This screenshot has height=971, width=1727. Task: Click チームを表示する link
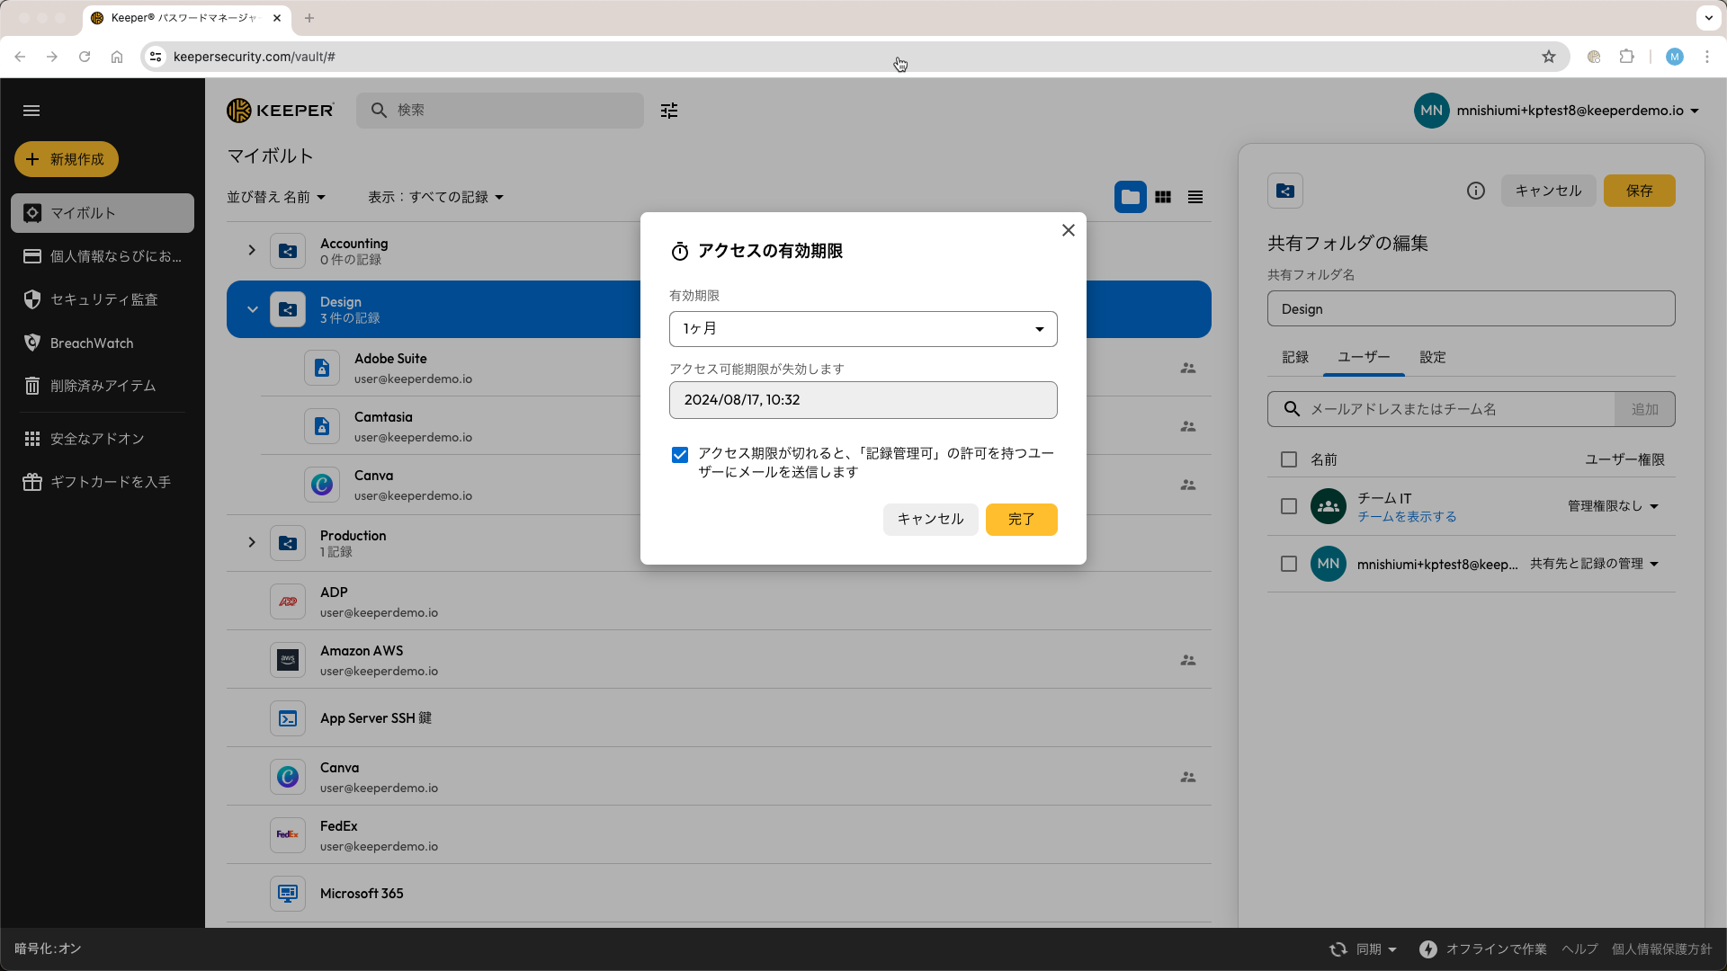[x=1407, y=517]
